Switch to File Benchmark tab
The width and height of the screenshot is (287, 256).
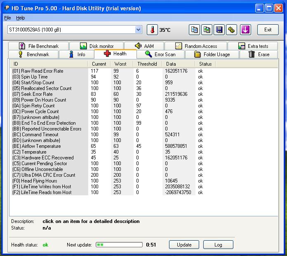(x=38, y=46)
